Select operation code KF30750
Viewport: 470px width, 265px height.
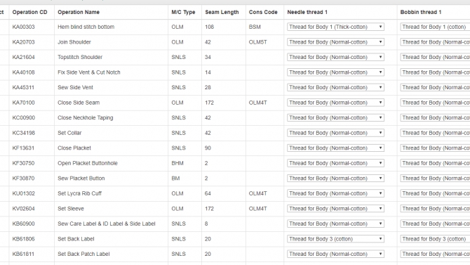[23, 163]
